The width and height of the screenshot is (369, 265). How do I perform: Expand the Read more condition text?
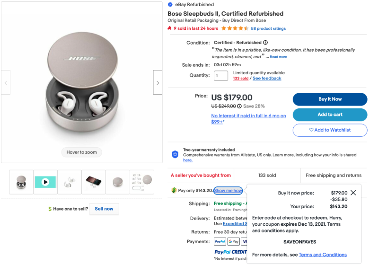(x=278, y=57)
